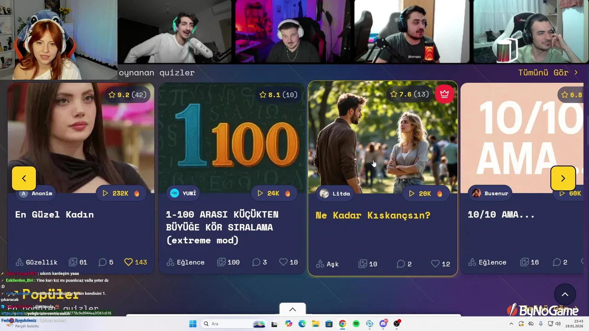
Task: Click the couple in park thumbnail image
Action: [383, 137]
